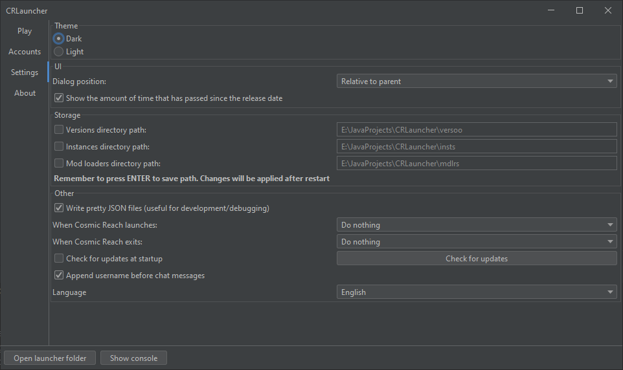Click the Show console button

click(x=133, y=358)
